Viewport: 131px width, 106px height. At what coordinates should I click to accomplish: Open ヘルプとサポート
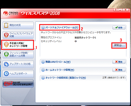coord(18,74)
